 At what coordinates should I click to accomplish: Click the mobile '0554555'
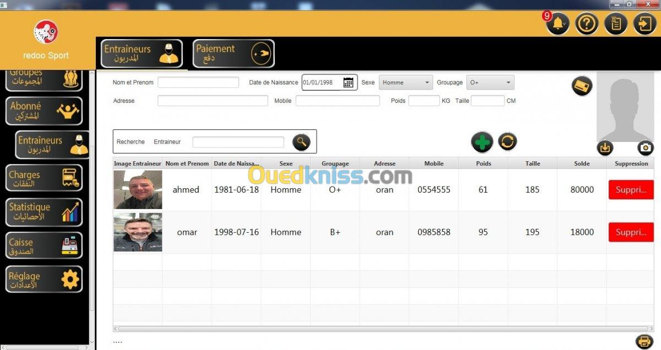pos(434,189)
